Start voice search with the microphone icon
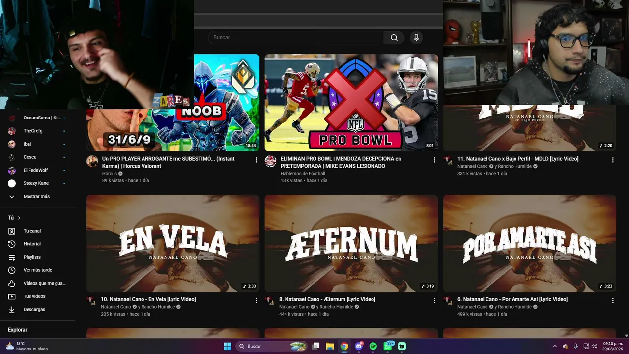Viewport: 629px width, 354px height. tap(416, 38)
